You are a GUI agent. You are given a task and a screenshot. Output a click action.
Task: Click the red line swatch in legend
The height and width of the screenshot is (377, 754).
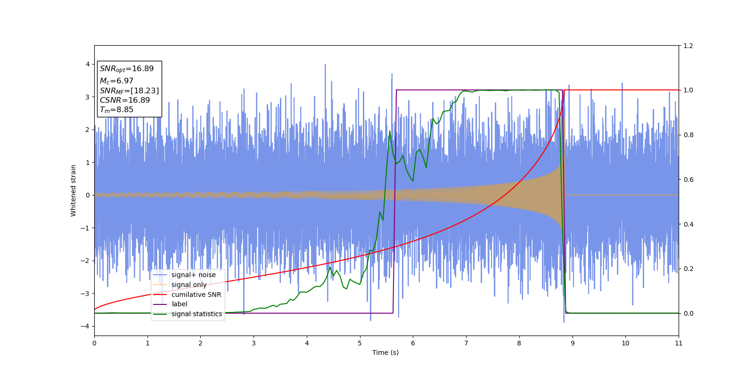coord(161,295)
